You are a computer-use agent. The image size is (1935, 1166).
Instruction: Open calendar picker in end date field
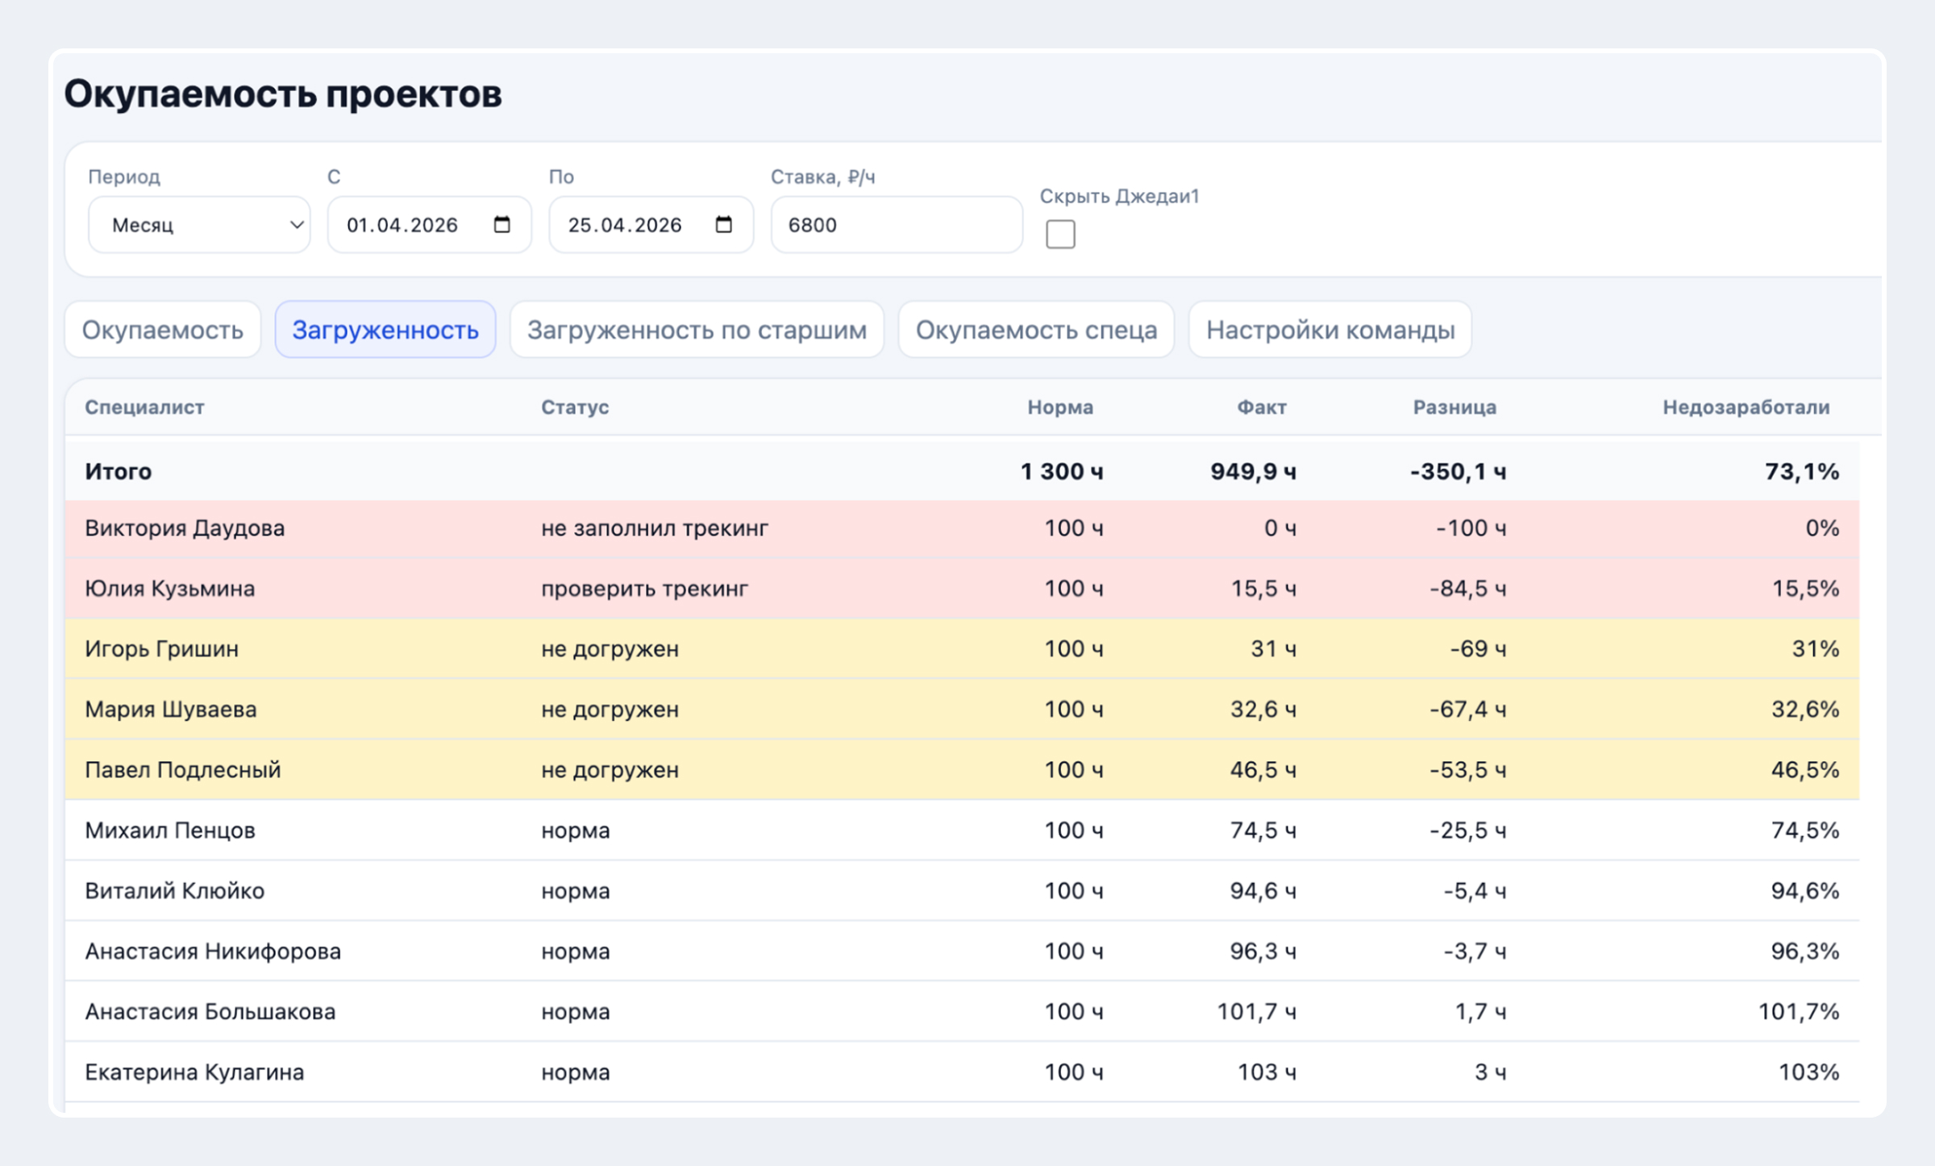click(723, 224)
